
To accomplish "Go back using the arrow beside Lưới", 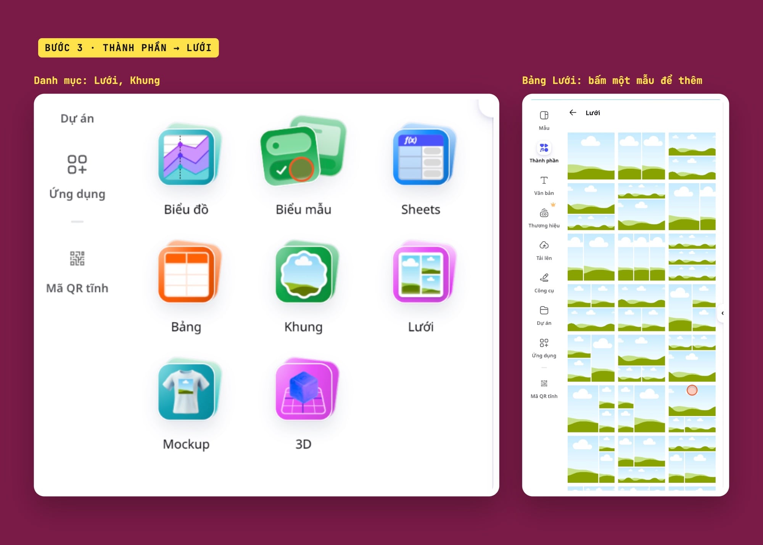I will [x=573, y=112].
